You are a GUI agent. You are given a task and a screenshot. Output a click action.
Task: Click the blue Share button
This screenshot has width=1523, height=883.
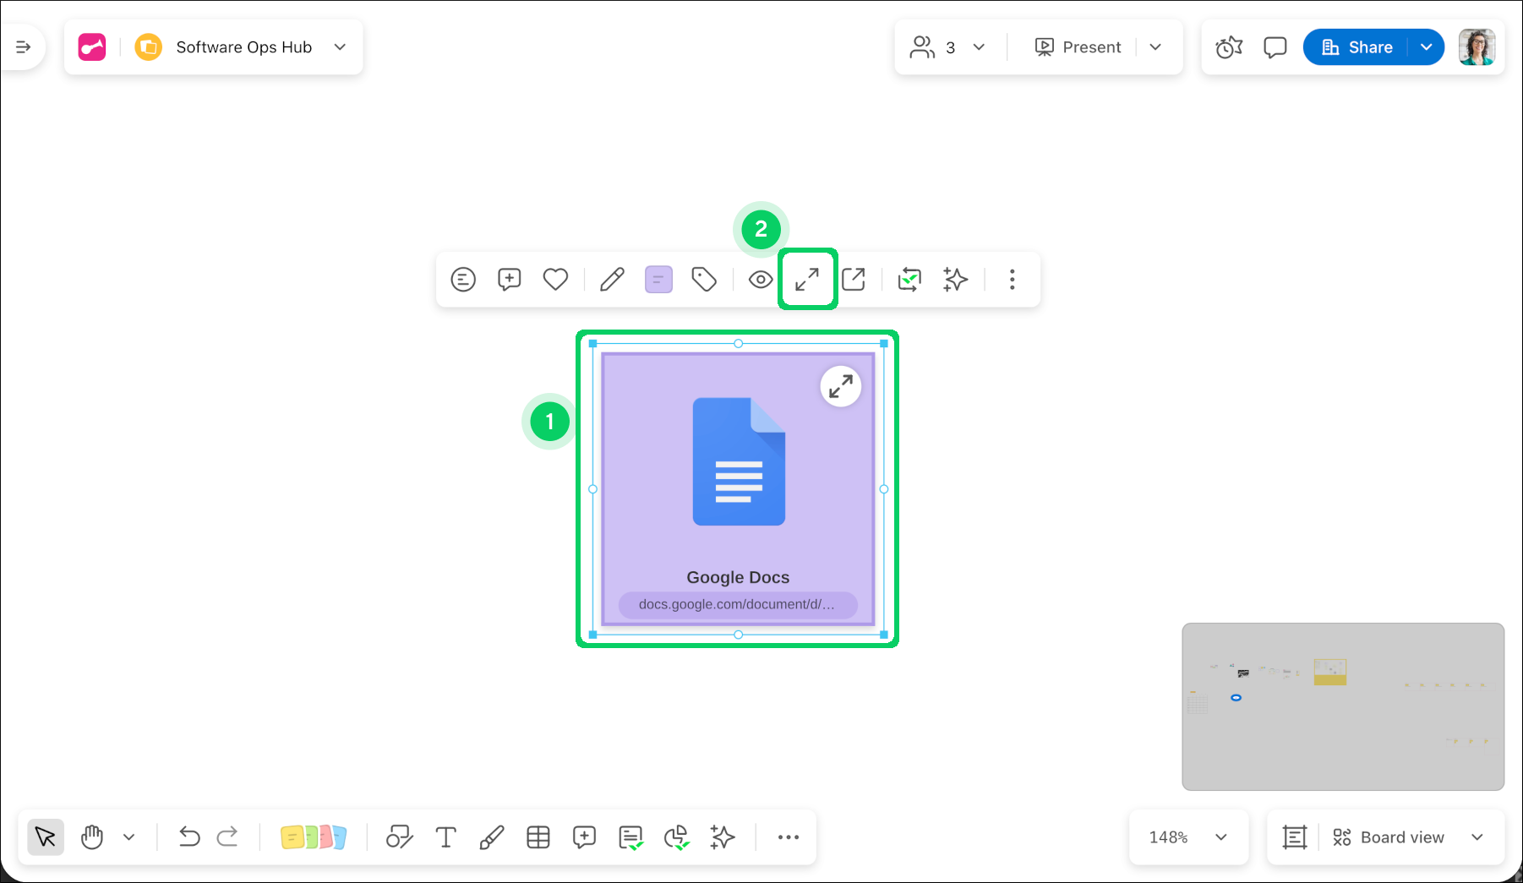(1357, 47)
